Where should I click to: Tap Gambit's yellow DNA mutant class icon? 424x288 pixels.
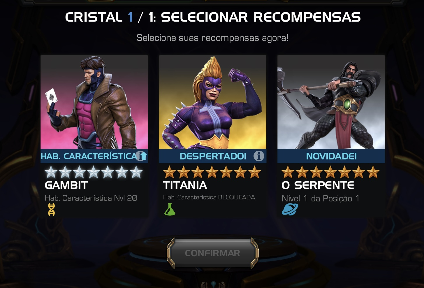pos(51,209)
